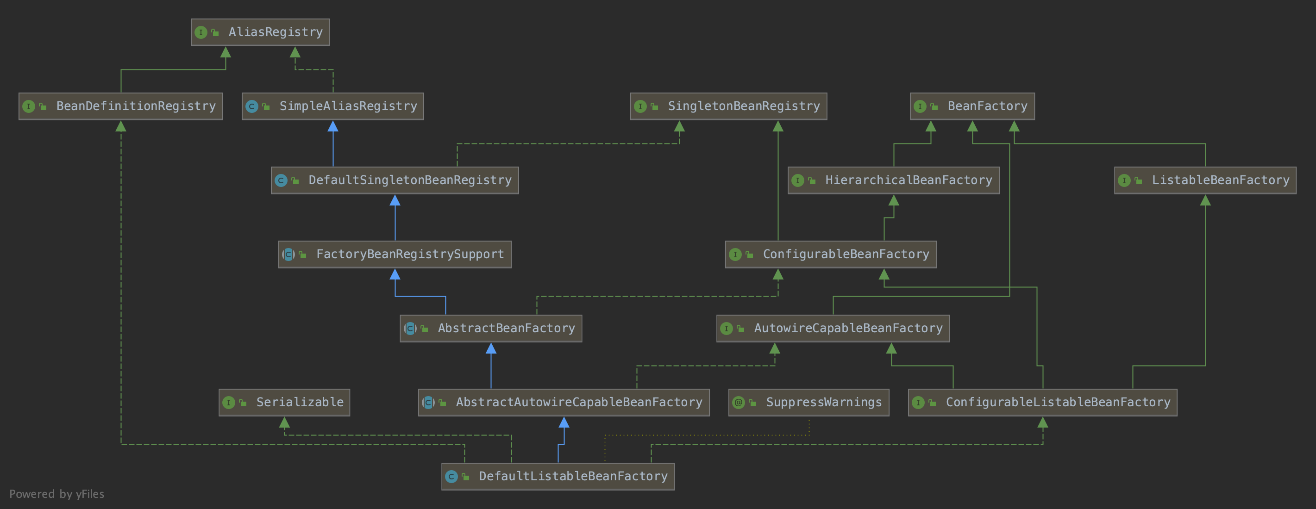This screenshot has height=509, width=1316.
Task: Select the ListableBeanFactory label text
Action: tap(1221, 180)
